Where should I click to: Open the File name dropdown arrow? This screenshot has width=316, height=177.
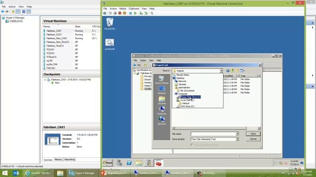click(x=237, y=134)
